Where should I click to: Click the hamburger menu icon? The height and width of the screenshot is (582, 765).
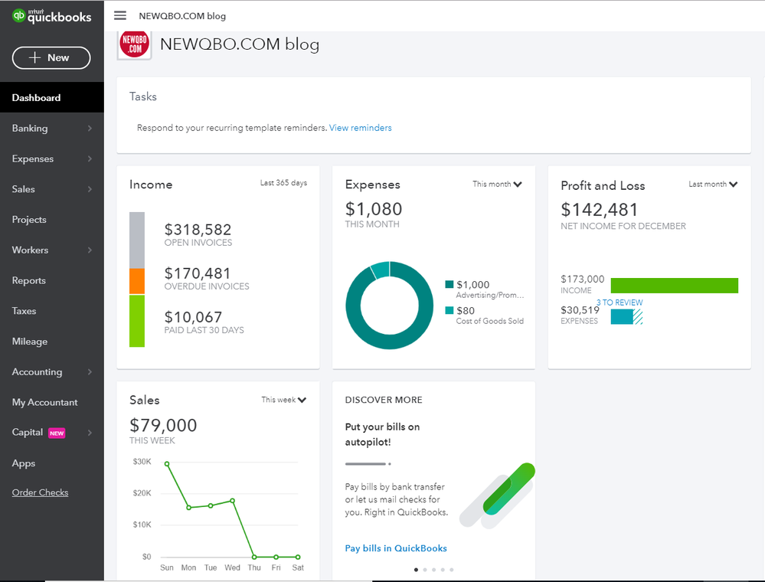click(119, 15)
